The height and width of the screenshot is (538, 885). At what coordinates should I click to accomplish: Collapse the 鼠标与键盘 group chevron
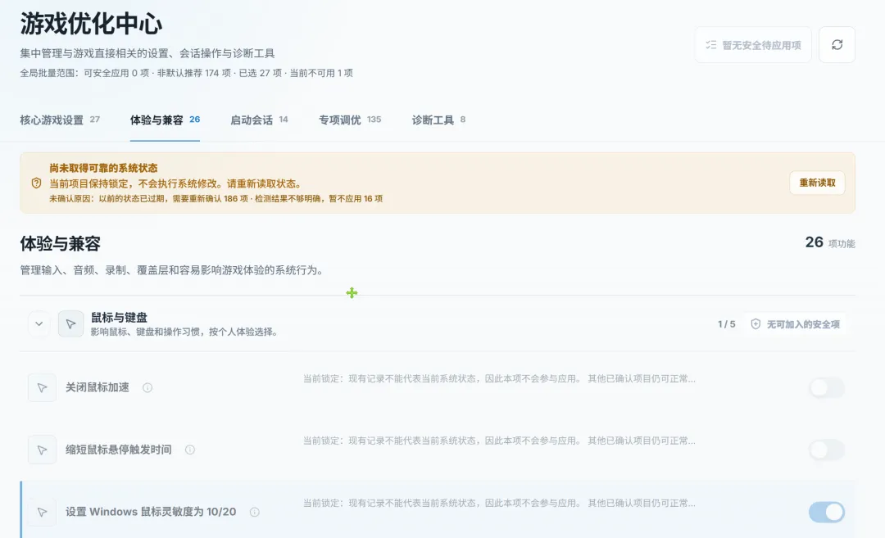pyautogui.click(x=39, y=323)
